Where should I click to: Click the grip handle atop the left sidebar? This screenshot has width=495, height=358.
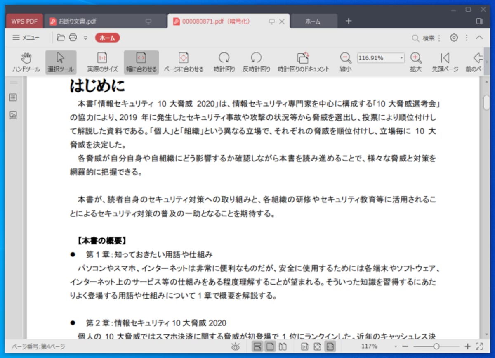(14, 82)
